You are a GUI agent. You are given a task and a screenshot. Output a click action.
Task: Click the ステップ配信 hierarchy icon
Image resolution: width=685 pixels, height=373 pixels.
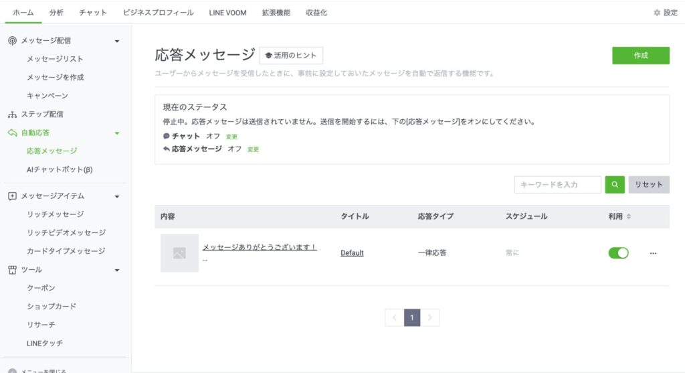[12, 115]
